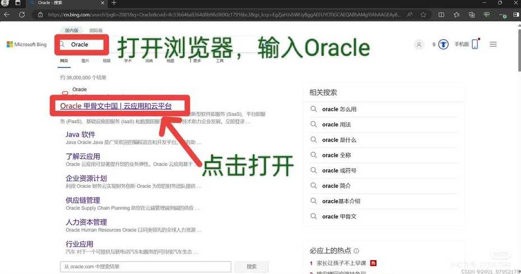Switch to 国际版 search mode
The height and width of the screenshot is (274, 521).
click(x=96, y=30)
